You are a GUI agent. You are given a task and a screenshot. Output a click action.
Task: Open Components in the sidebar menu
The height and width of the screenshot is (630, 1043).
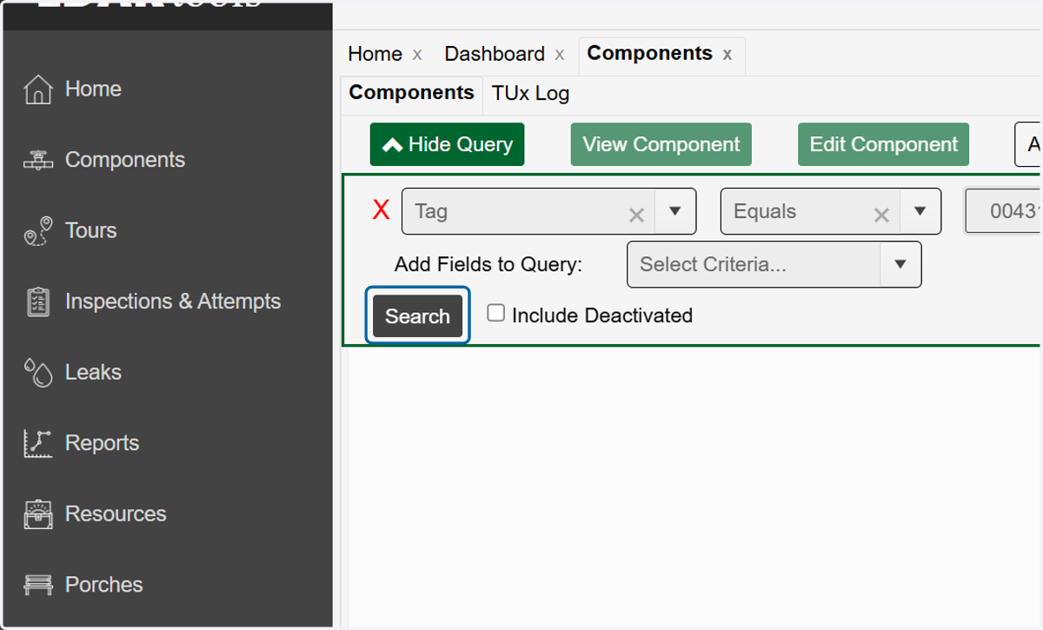(x=125, y=160)
